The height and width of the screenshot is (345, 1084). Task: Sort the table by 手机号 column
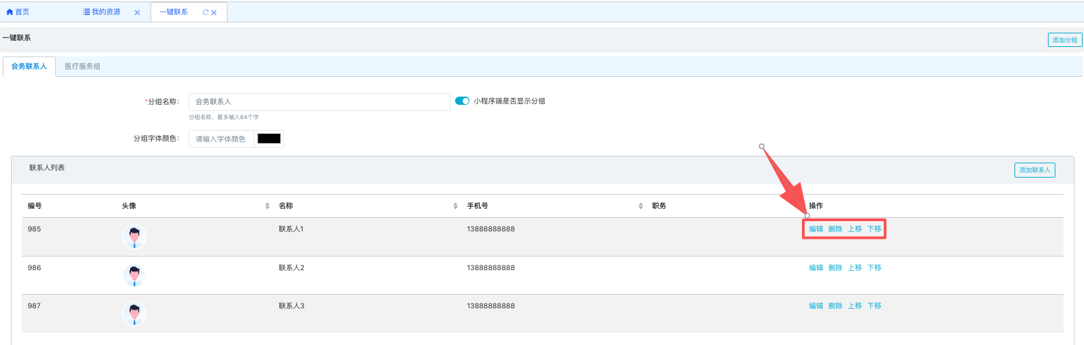pyautogui.click(x=640, y=206)
